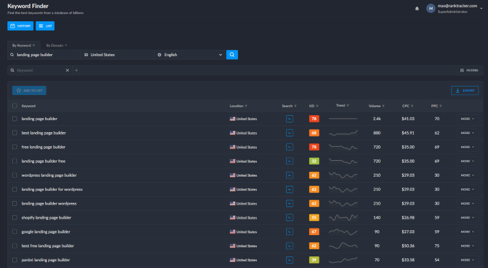Open the History view
The image size is (488, 268).
[x=20, y=26]
